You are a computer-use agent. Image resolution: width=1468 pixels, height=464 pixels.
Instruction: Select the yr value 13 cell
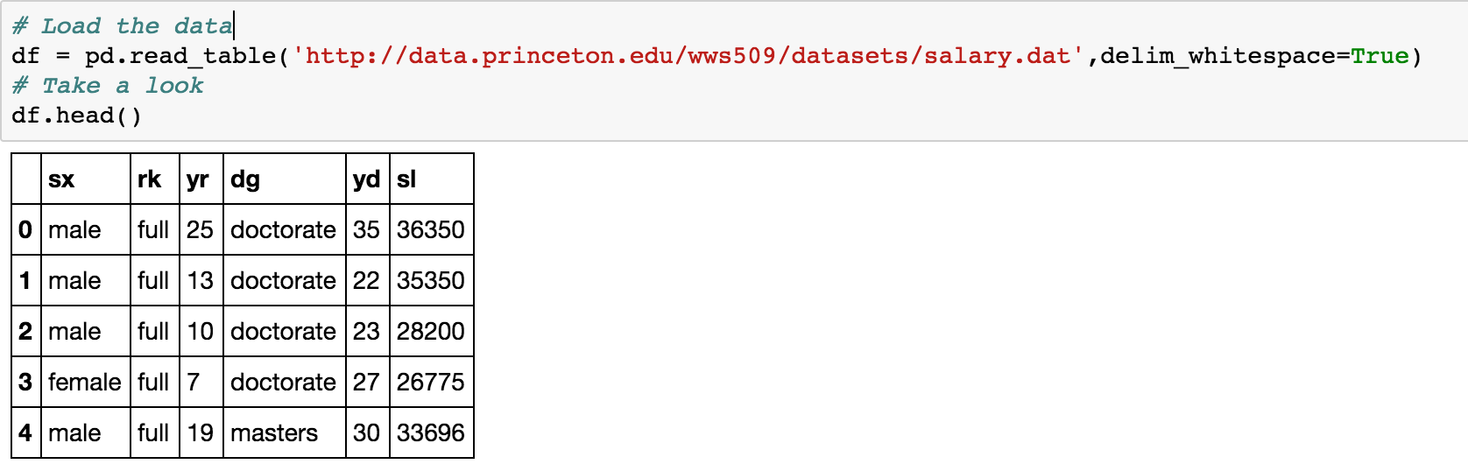tap(200, 281)
